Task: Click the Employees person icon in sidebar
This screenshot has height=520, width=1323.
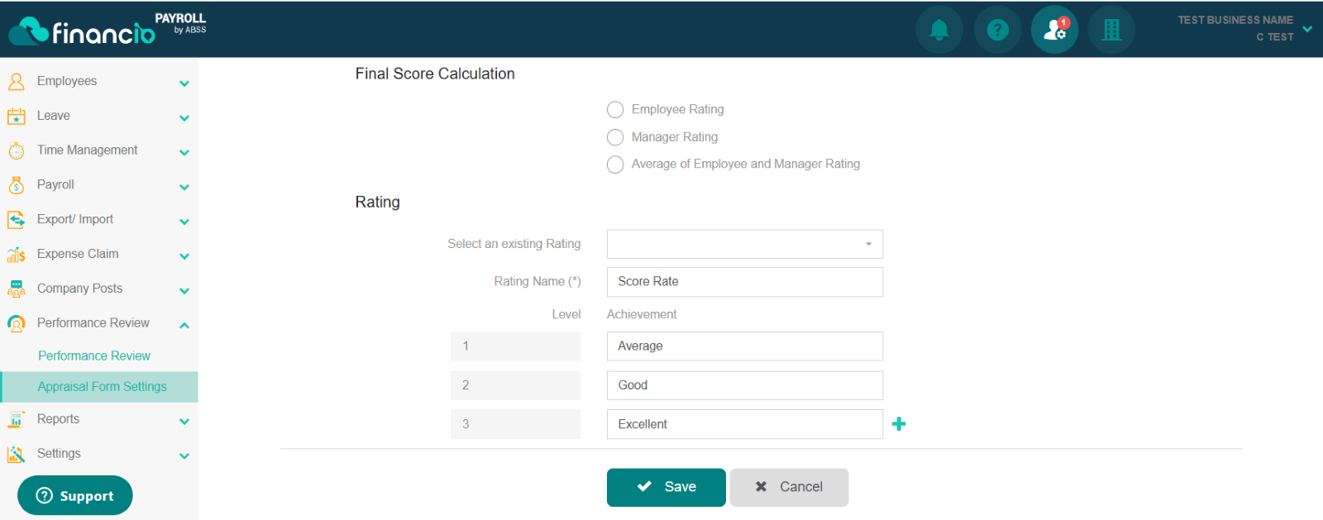Action: 16,81
